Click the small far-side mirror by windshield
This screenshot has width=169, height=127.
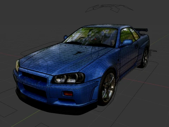click(65, 37)
